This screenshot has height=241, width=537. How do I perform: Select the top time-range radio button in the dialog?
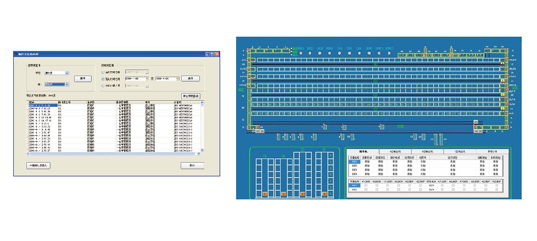click(103, 72)
